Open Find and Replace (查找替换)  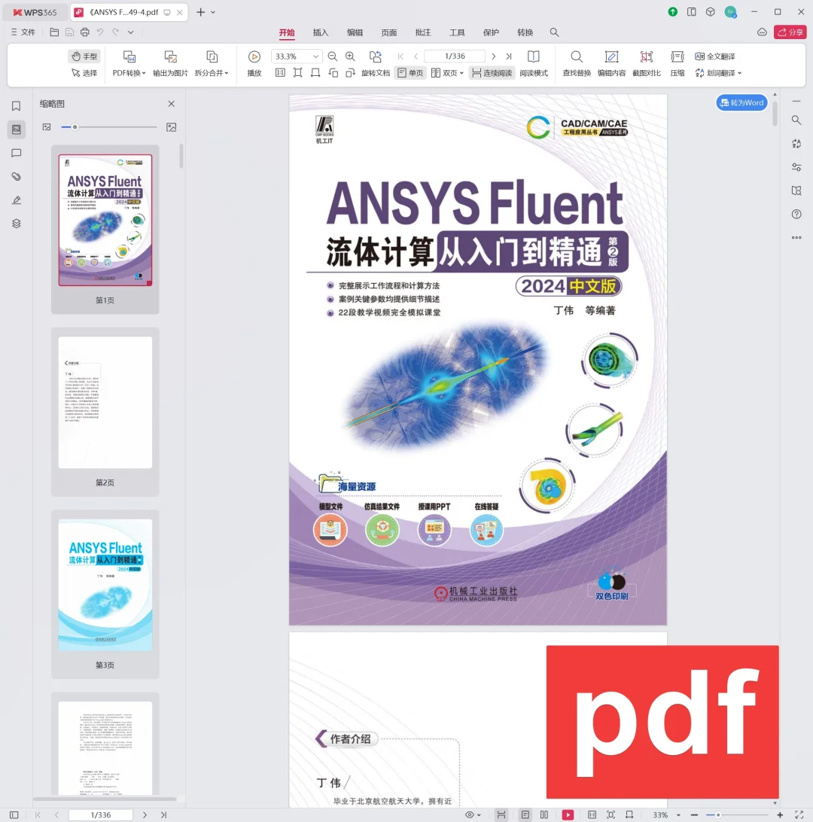(x=577, y=63)
